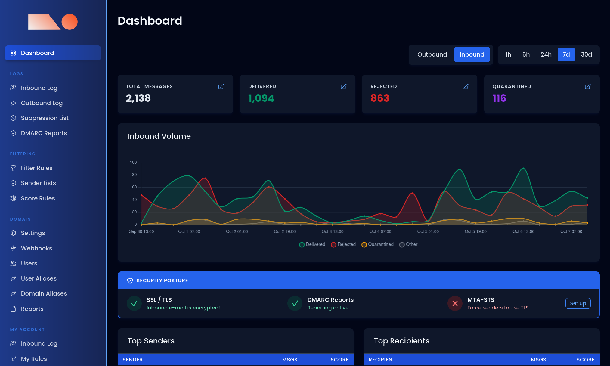Image resolution: width=610 pixels, height=366 pixels.
Task: Toggle Rejected series in chart legend
Action: pos(343,244)
